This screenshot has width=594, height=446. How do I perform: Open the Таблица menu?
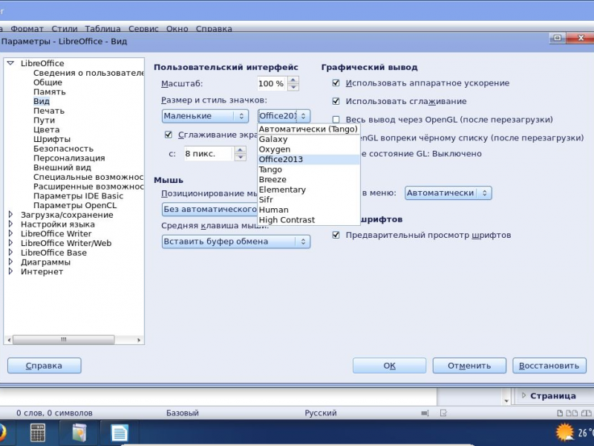102,28
